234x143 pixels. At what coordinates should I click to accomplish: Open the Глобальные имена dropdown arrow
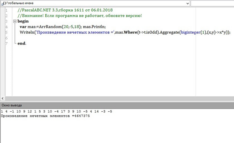point(188,3)
